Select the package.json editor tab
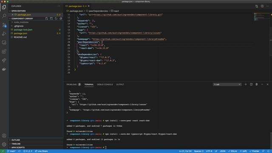The width and height of the screenshot is (272, 153). [x=77, y=6]
